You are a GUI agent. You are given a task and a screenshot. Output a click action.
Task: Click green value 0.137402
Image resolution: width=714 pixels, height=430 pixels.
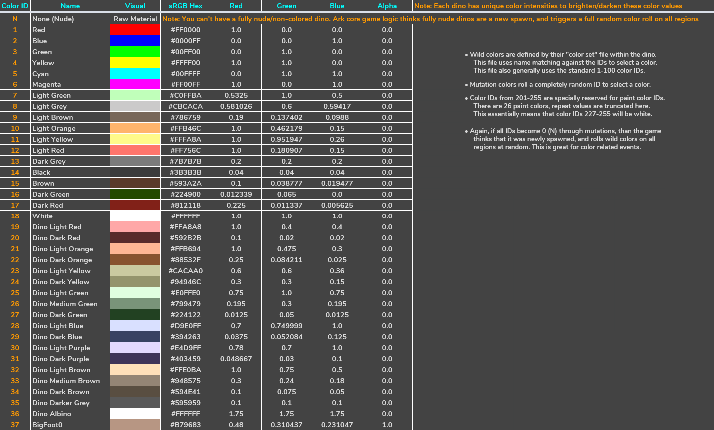pos(287,118)
